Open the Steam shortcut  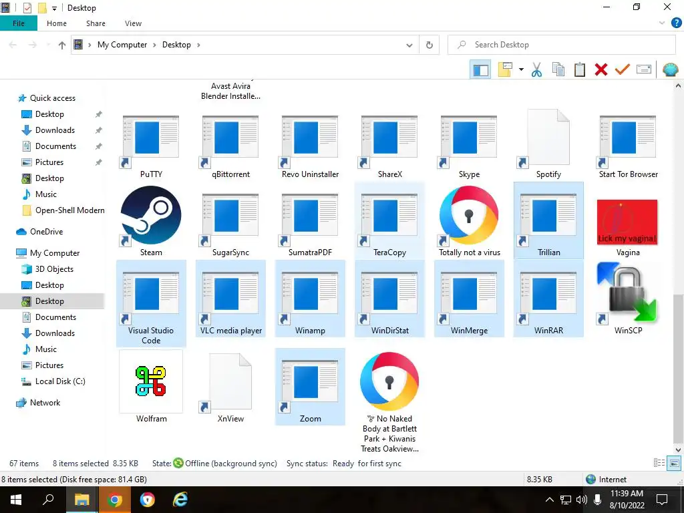tap(151, 221)
